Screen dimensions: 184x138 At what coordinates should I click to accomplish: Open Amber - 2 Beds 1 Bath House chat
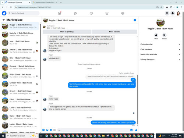click(20, 51)
